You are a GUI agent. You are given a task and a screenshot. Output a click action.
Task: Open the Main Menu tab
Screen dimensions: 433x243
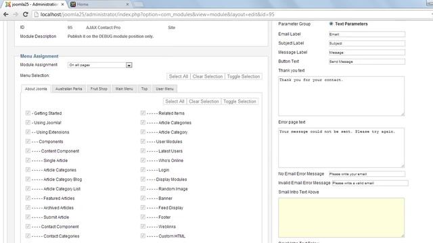pos(124,88)
